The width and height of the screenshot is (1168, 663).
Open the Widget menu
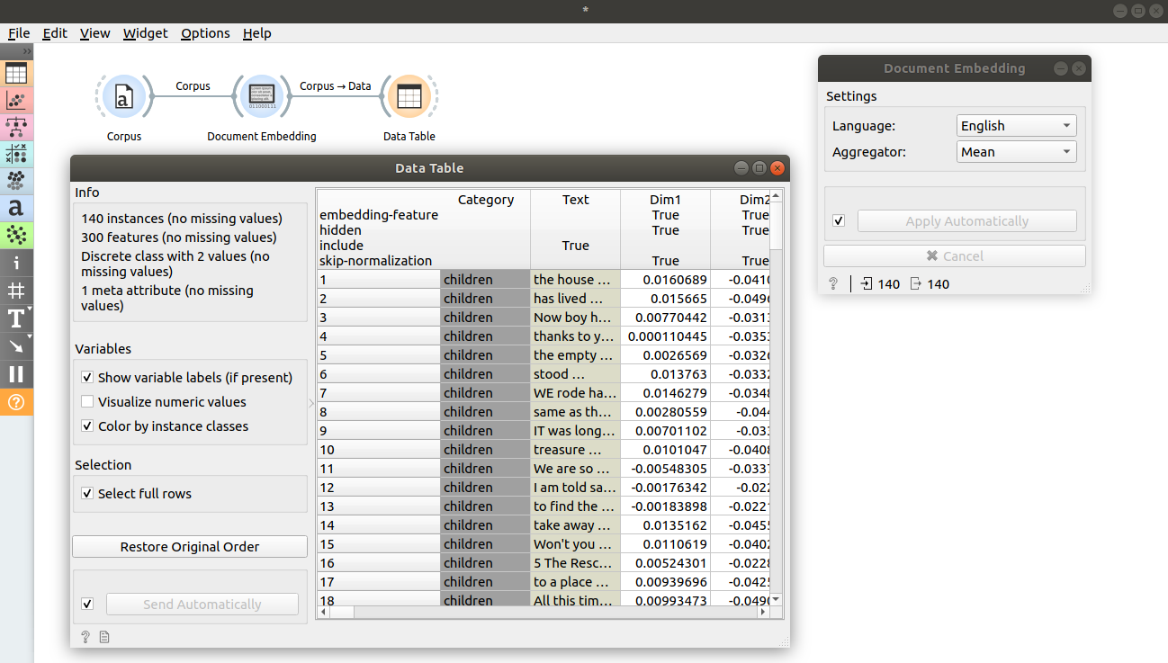point(145,33)
